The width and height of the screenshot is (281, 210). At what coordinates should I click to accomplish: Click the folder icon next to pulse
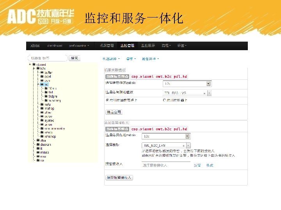[x=42, y=116]
